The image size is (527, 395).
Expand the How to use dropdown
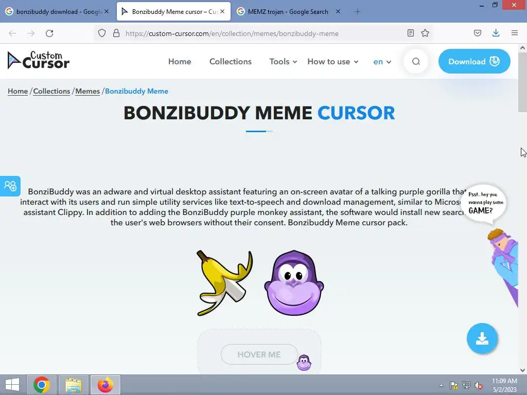333,62
